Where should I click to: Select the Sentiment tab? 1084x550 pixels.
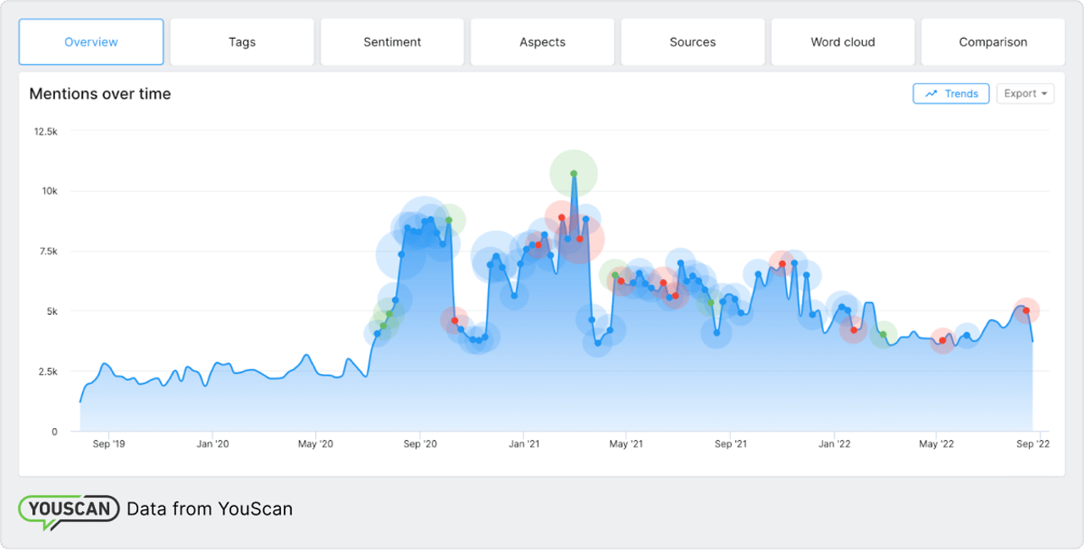coord(392,41)
